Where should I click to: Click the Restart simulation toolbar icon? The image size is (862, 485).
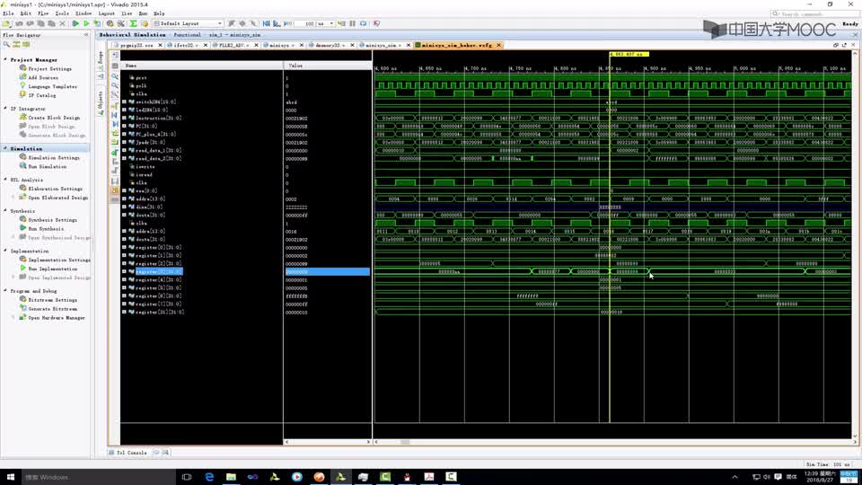point(266,23)
